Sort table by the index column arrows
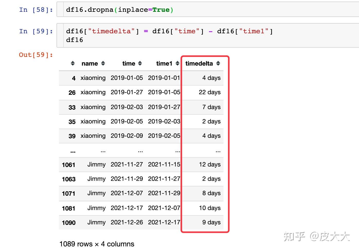Viewport: 359px width, 251px height. (73, 63)
